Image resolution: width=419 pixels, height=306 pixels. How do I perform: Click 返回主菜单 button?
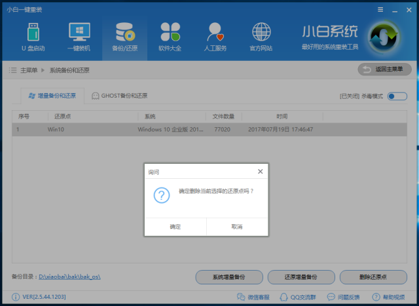pyautogui.click(x=384, y=69)
